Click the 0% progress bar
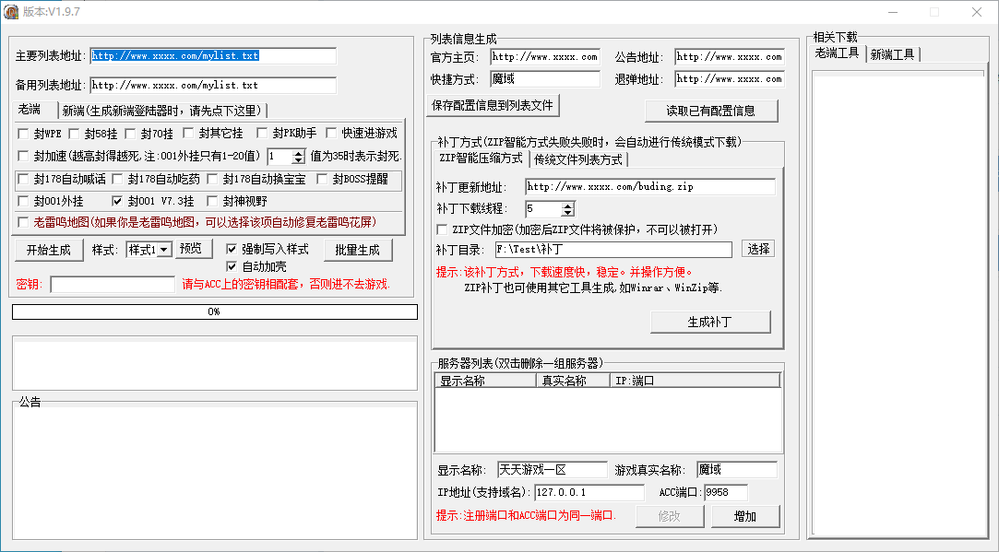This screenshot has height=552, width=999. coord(215,312)
